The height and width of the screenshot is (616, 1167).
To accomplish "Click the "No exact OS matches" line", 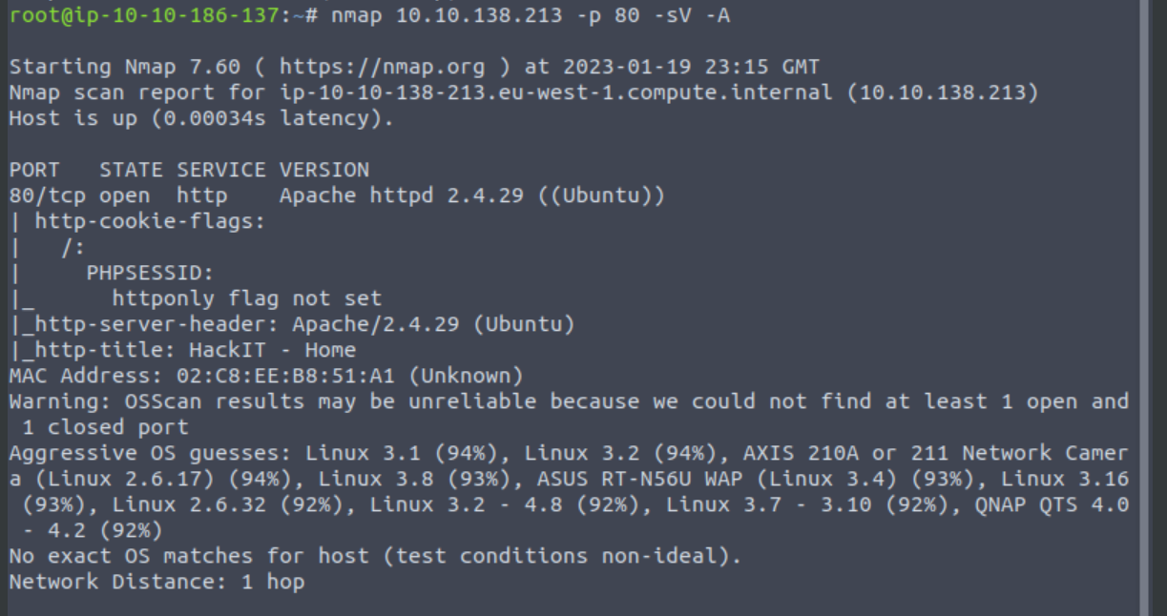I will (x=375, y=556).
